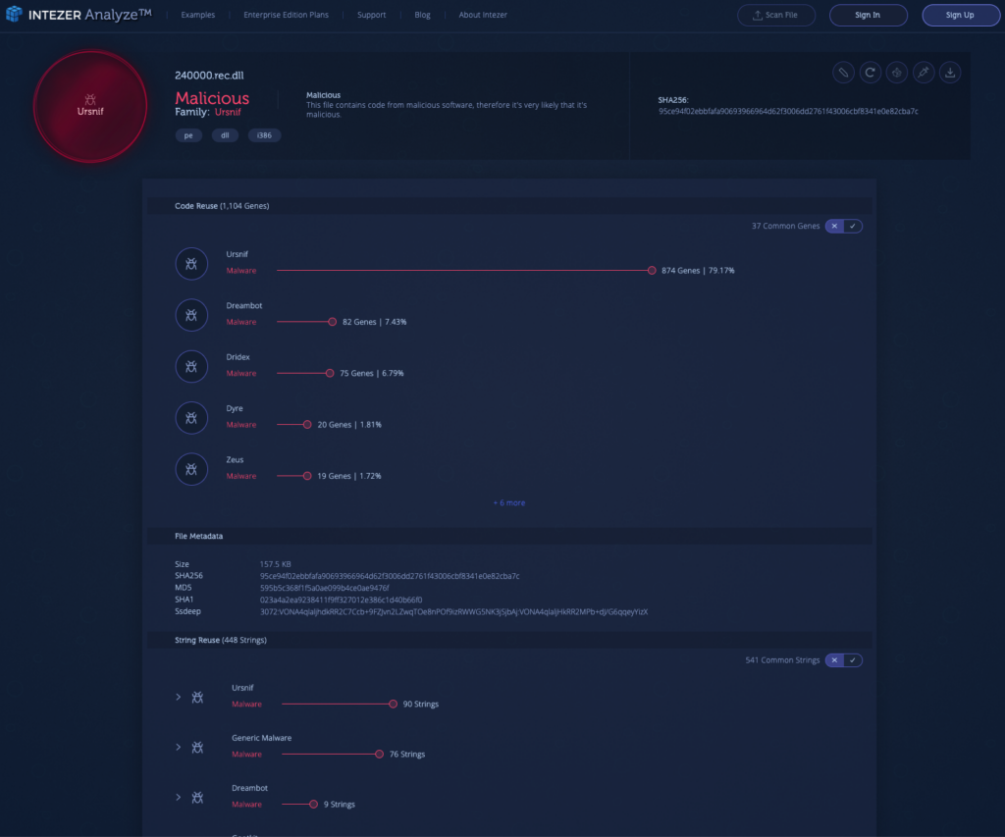Click the Dridex malware bug icon
Screen dimensions: 1005x837
point(191,366)
